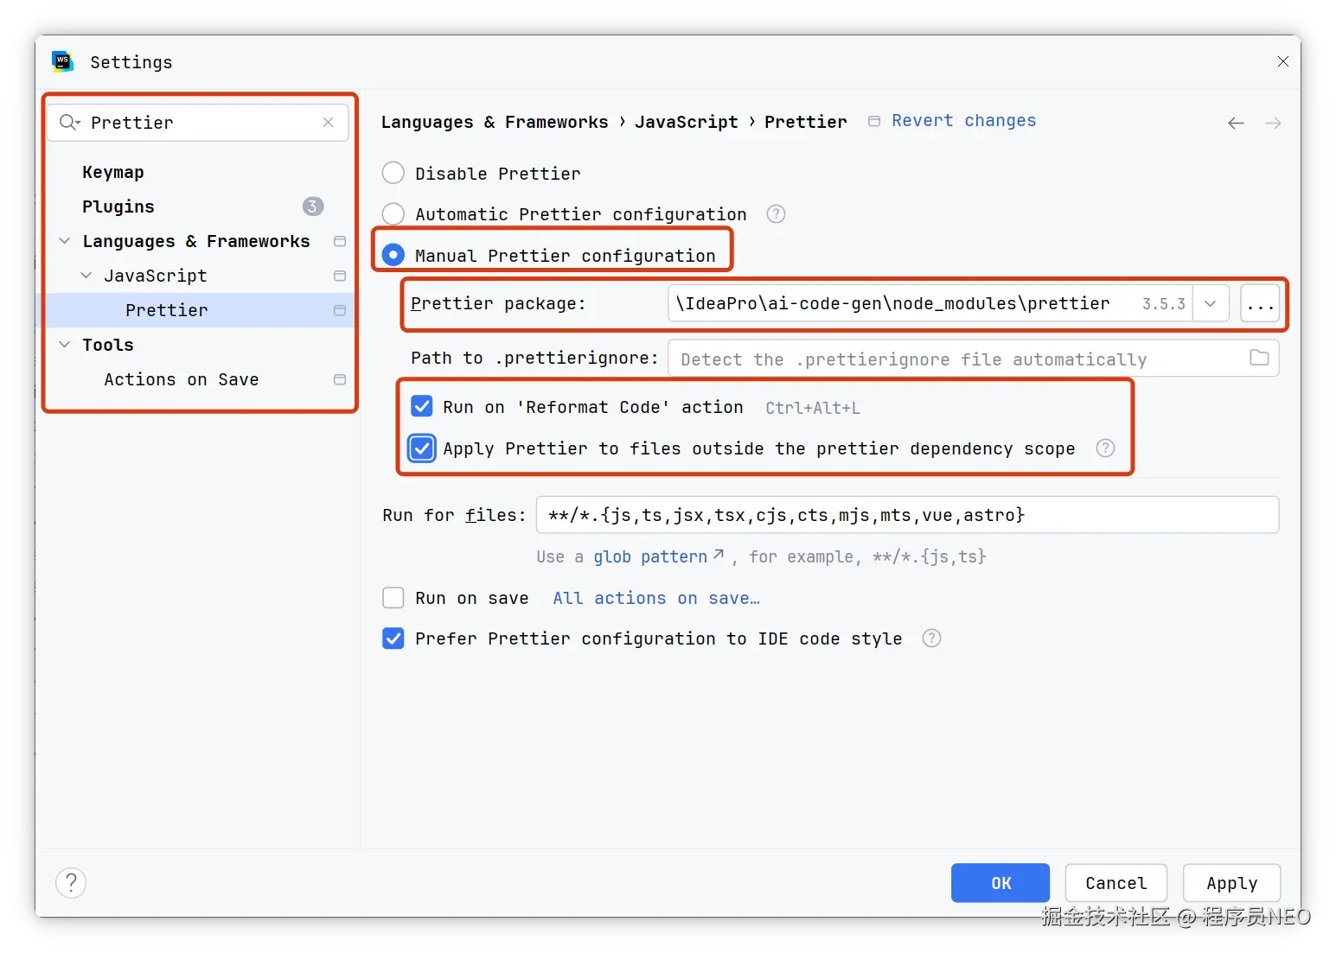The image size is (1336, 953).
Task: Collapse the Languages & Frameworks tree node
Action: 64,241
